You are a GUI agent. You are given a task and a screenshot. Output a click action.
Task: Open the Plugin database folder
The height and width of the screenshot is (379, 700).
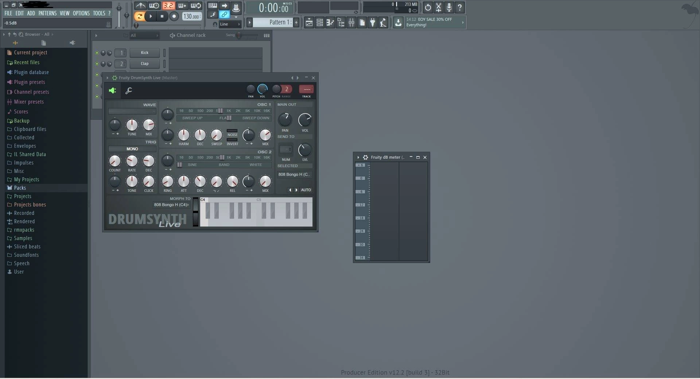coord(31,72)
